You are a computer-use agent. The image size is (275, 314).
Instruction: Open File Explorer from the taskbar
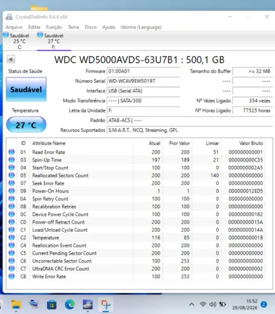[16, 304]
